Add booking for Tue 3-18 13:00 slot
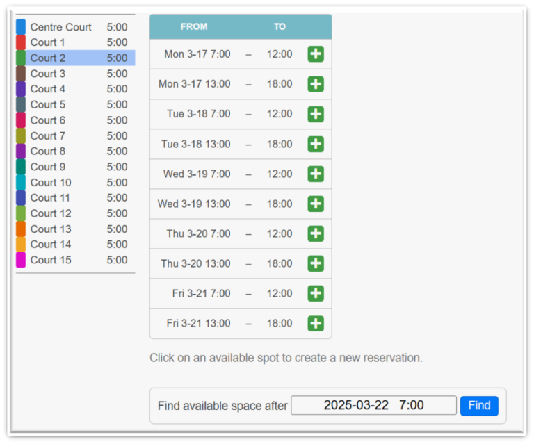The height and width of the screenshot is (444, 534). point(316,144)
